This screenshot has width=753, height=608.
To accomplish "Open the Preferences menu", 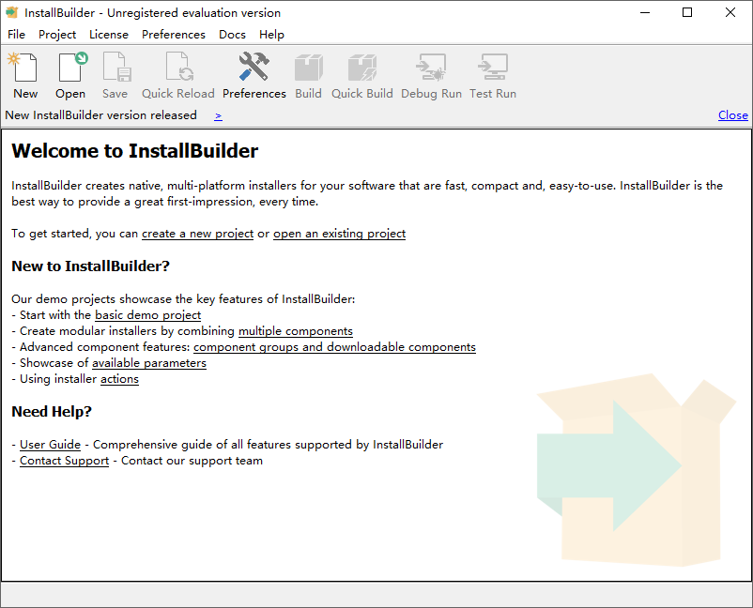I will click(x=174, y=35).
